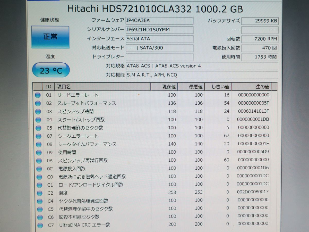Image resolution: width=309 pixels, height=232 pixels.
Task: Select the 温度 attribute name in table
Action: (x=63, y=193)
